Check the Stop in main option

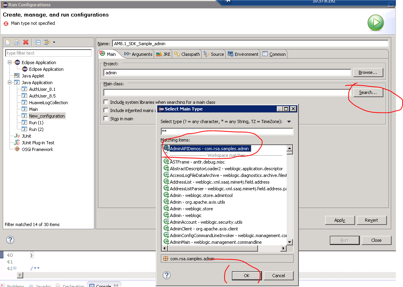click(x=106, y=119)
